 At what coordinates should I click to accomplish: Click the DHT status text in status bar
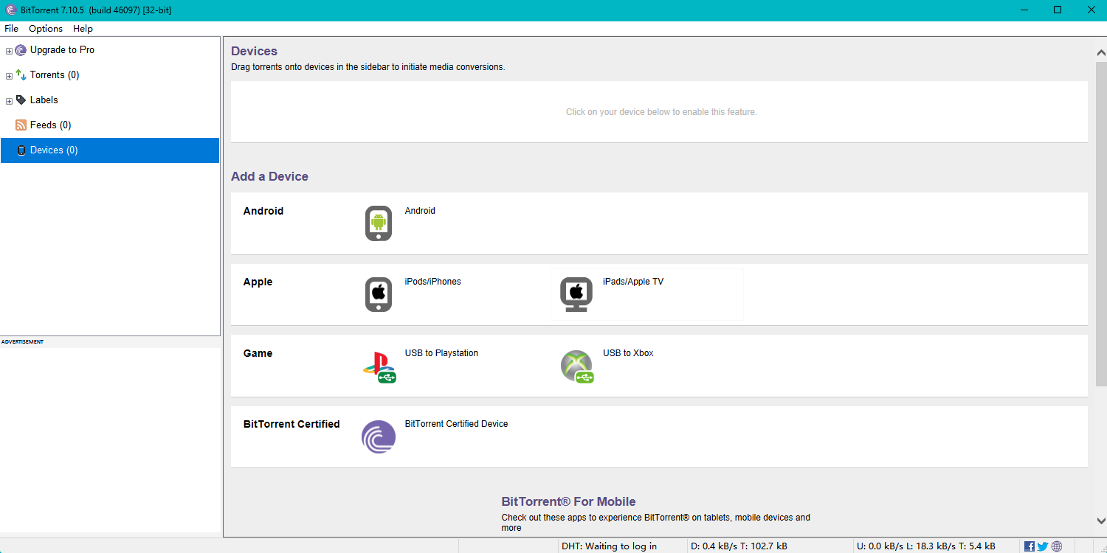click(x=609, y=546)
